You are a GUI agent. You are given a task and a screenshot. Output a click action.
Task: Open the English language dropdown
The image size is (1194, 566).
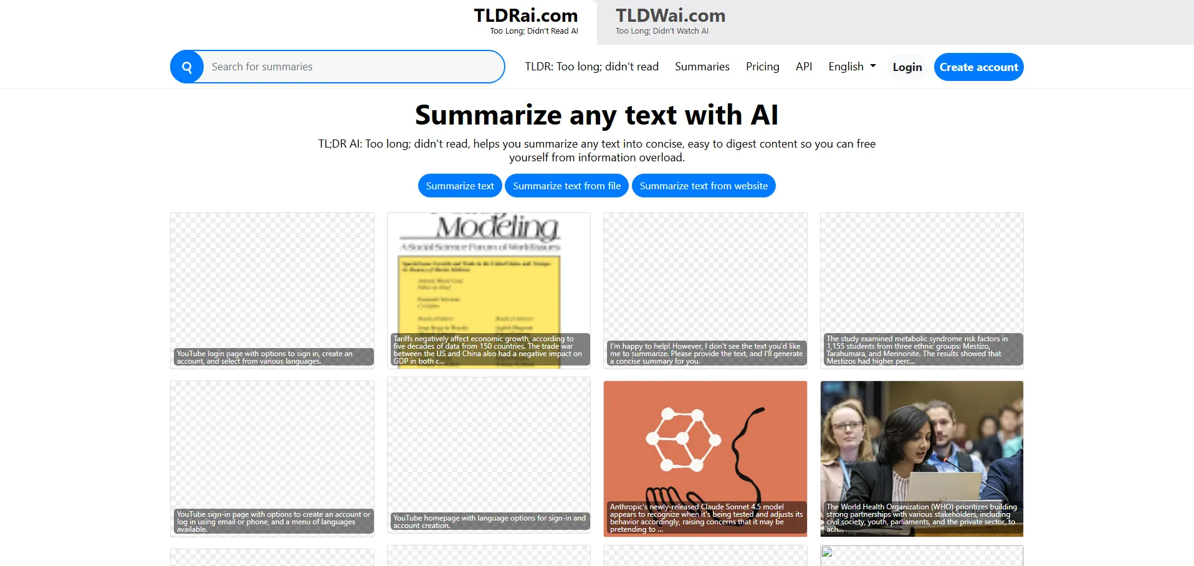[851, 67]
